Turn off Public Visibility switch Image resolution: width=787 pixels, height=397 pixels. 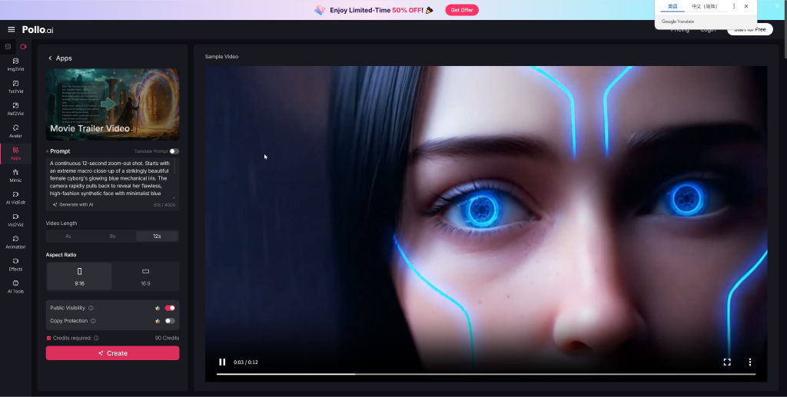170,308
